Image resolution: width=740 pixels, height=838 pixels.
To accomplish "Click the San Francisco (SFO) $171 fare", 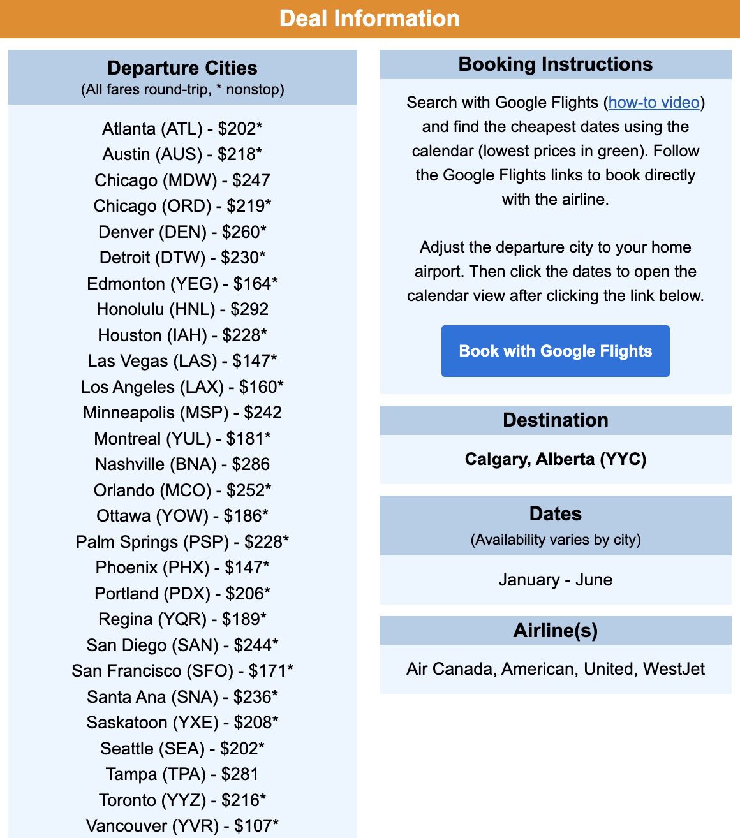I will (x=182, y=671).
